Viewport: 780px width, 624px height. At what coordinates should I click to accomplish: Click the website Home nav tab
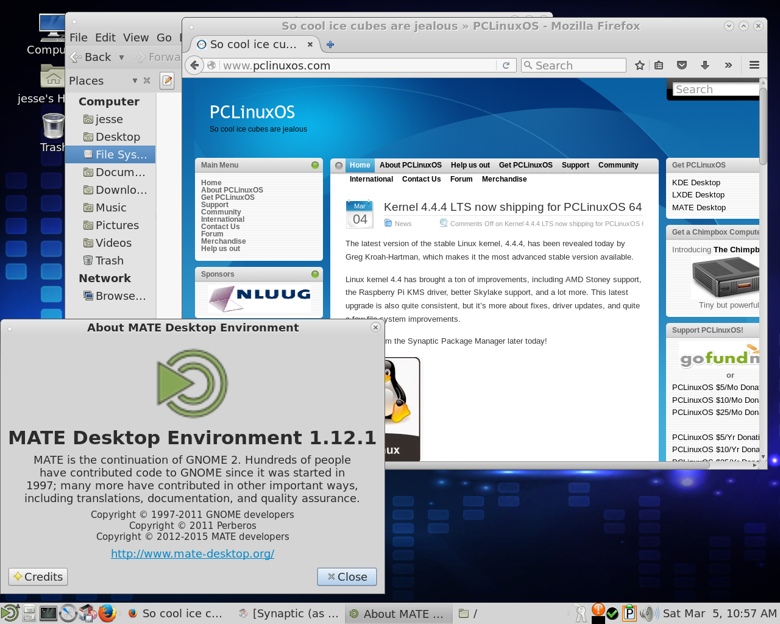pyautogui.click(x=360, y=165)
